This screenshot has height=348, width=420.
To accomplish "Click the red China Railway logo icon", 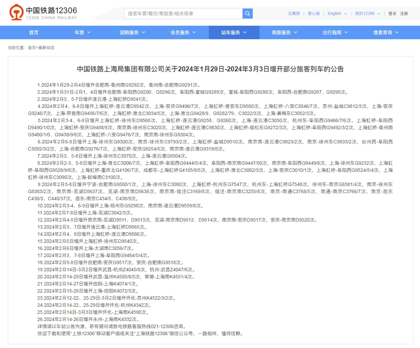I will click(16, 13).
